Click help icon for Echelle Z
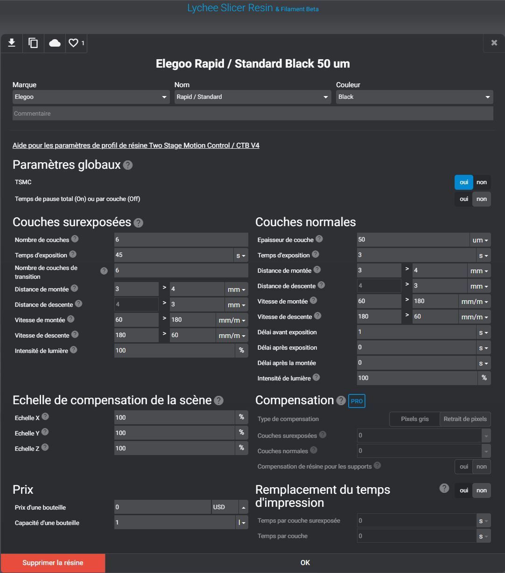Image resolution: width=505 pixels, height=573 pixels. [x=45, y=448]
